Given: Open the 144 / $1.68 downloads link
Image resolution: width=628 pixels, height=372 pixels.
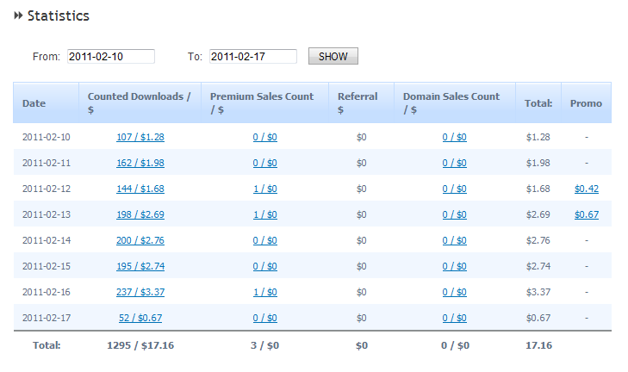Looking at the screenshot, I should click(140, 189).
